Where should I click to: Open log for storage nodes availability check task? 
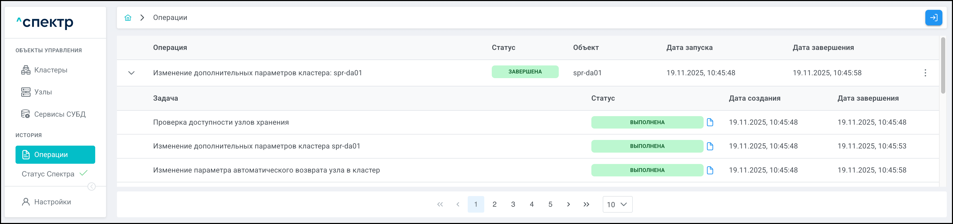pos(710,122)
